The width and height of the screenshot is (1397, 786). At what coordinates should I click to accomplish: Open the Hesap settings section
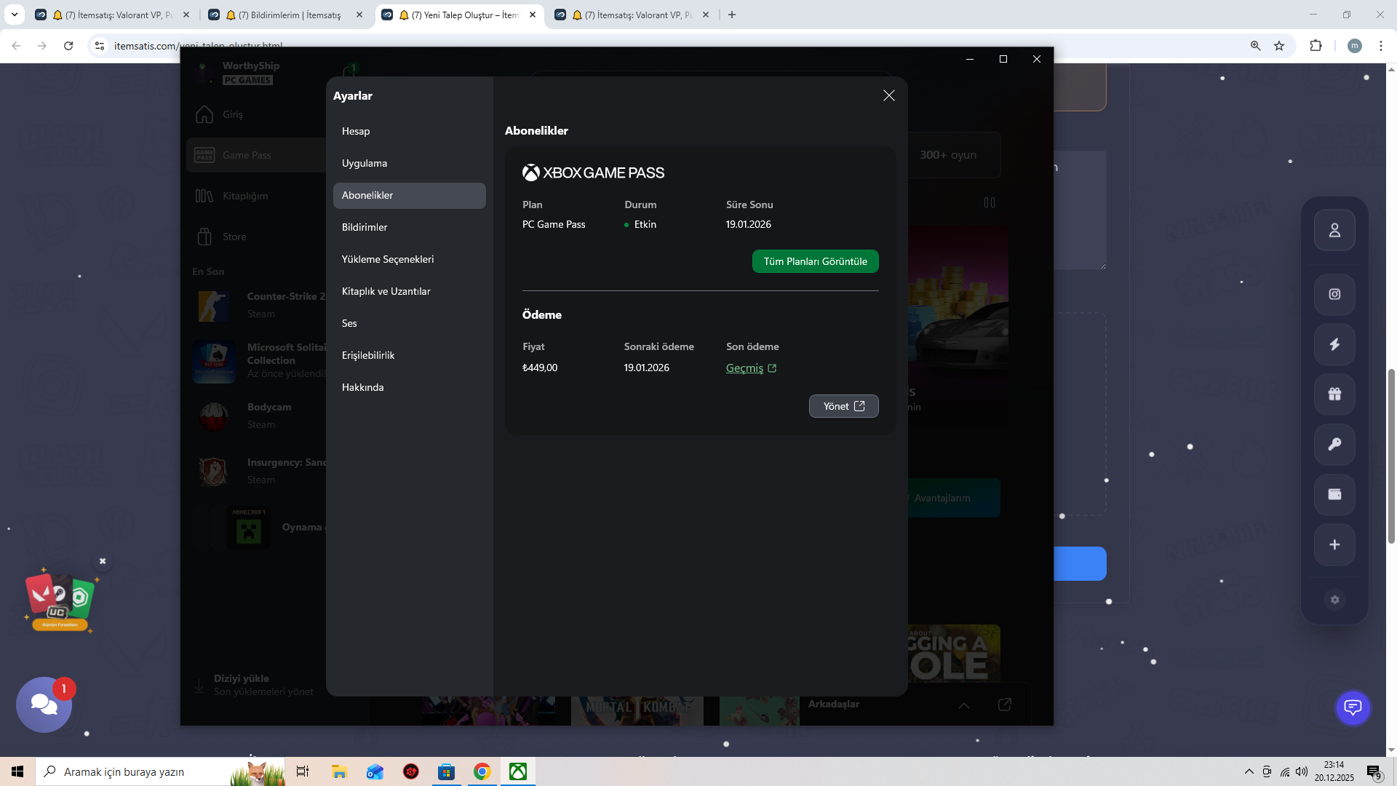tap(409, 131)
